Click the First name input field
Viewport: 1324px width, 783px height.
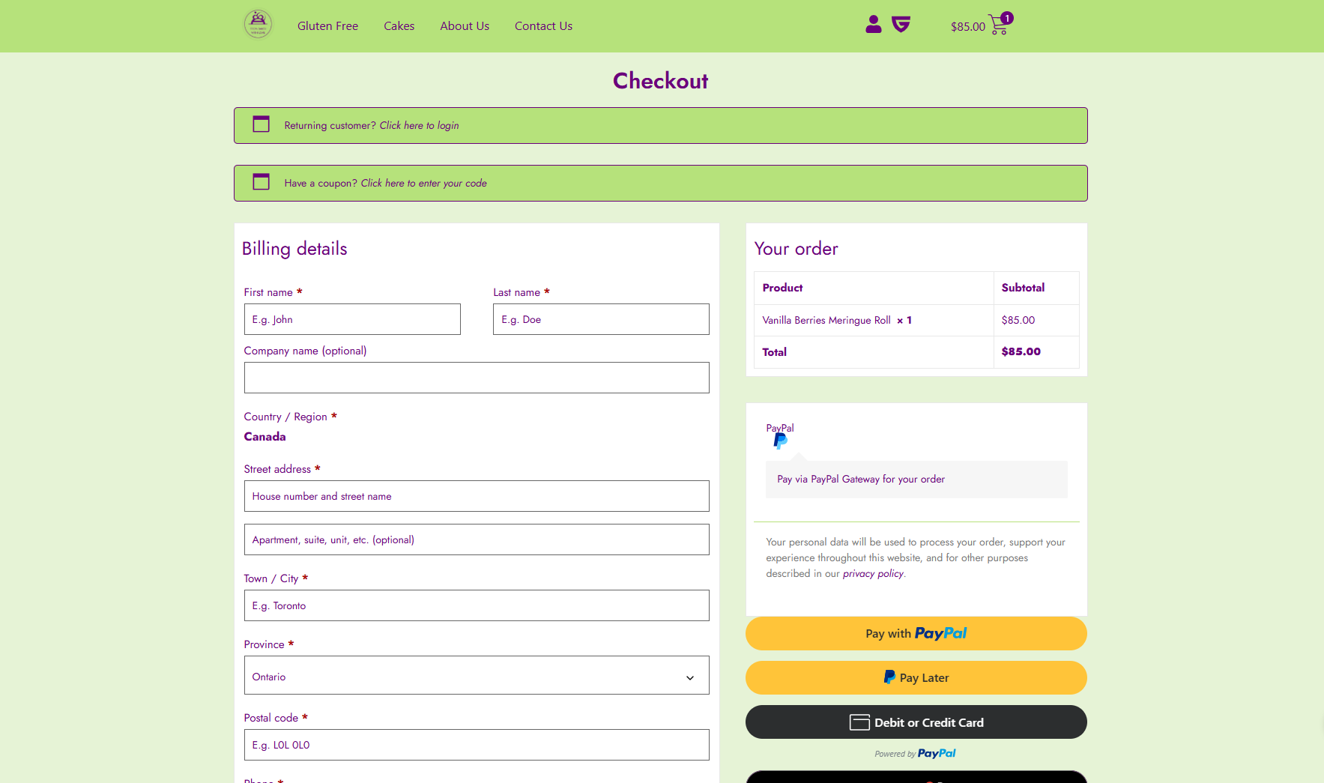coord(352,319)
